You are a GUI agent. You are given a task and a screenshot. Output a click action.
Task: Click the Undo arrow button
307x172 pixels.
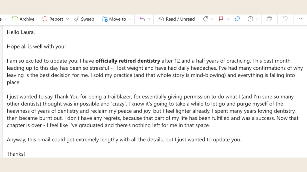tap(285, 19)
